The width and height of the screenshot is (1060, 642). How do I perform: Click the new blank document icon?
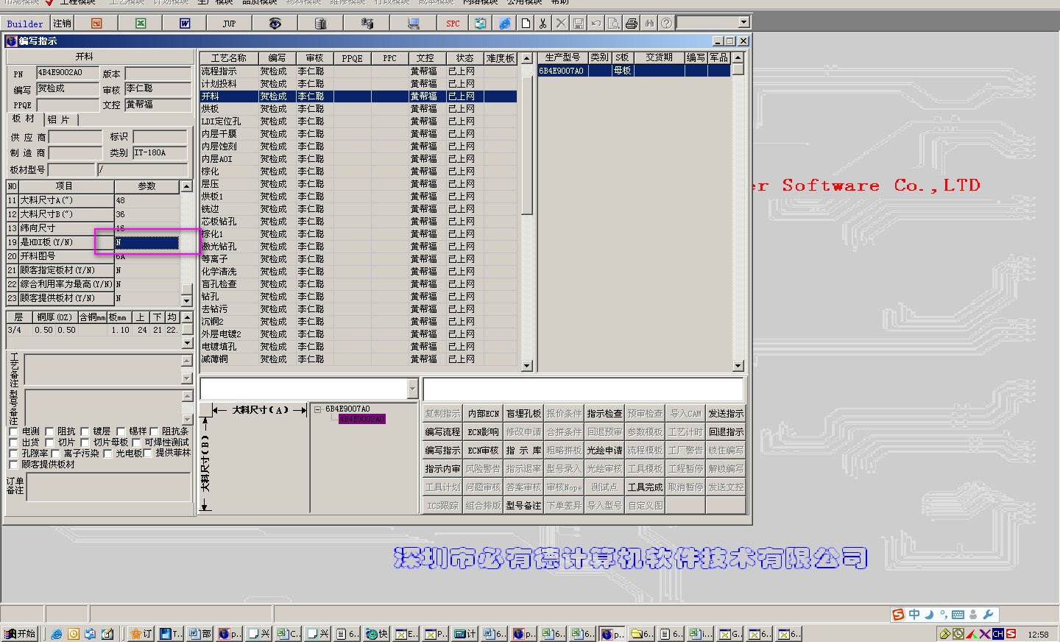[526, 24]
